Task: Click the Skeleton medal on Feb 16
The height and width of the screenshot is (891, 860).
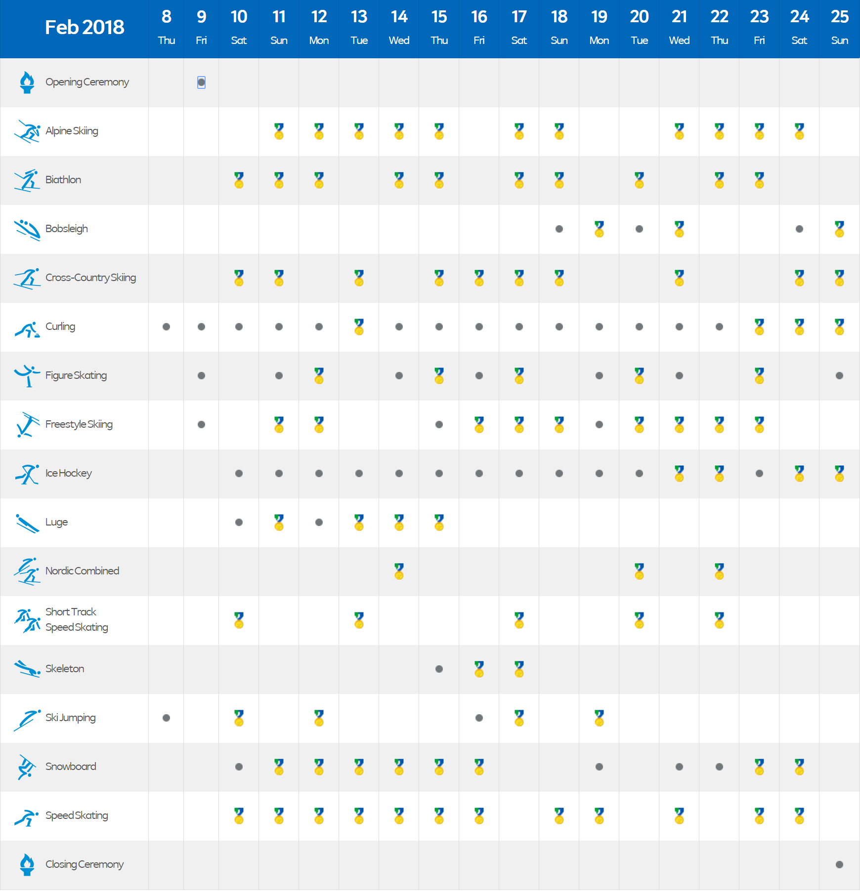Action: coord(479,669)
